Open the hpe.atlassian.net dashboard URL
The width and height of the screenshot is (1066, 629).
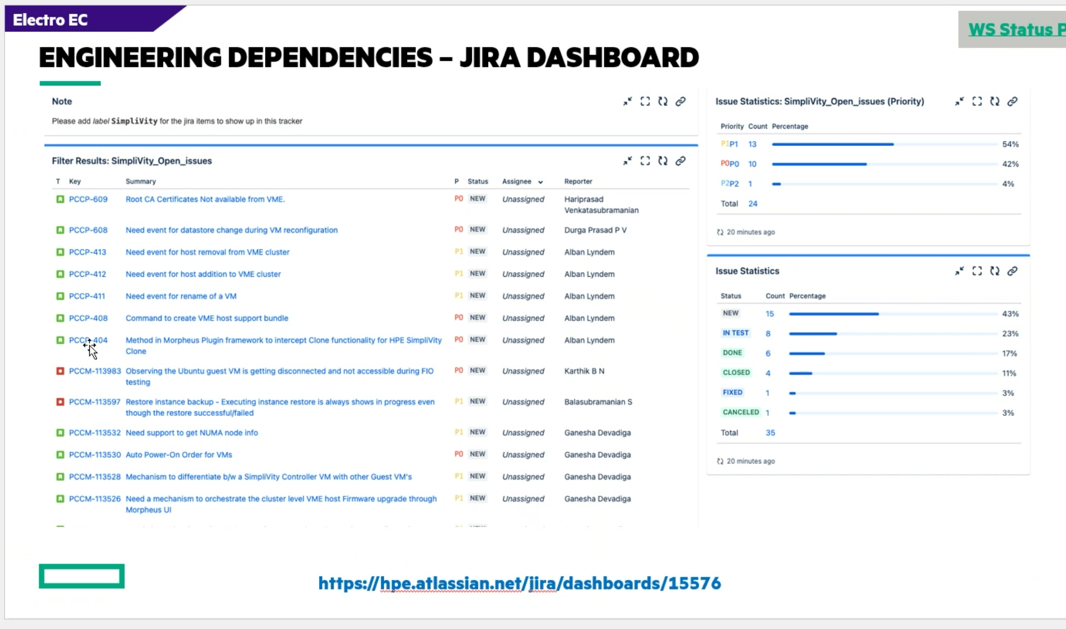519,584
